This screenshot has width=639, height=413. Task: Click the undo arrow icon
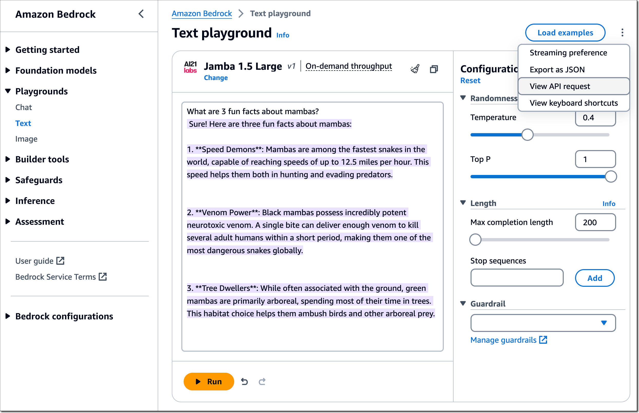click(244, 381)
